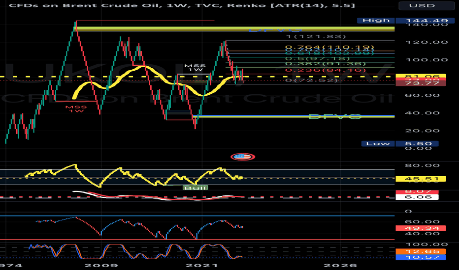The image size is (459, 270).
Task: Select the yellow-green horizontal zone near 140
Action: (235, 29)
